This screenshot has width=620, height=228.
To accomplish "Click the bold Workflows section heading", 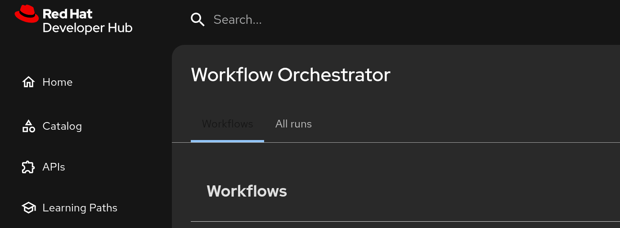I will [247, 191].
